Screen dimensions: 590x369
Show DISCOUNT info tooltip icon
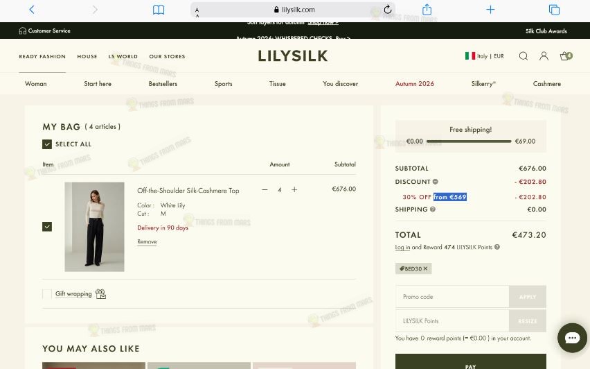(436, 182)
